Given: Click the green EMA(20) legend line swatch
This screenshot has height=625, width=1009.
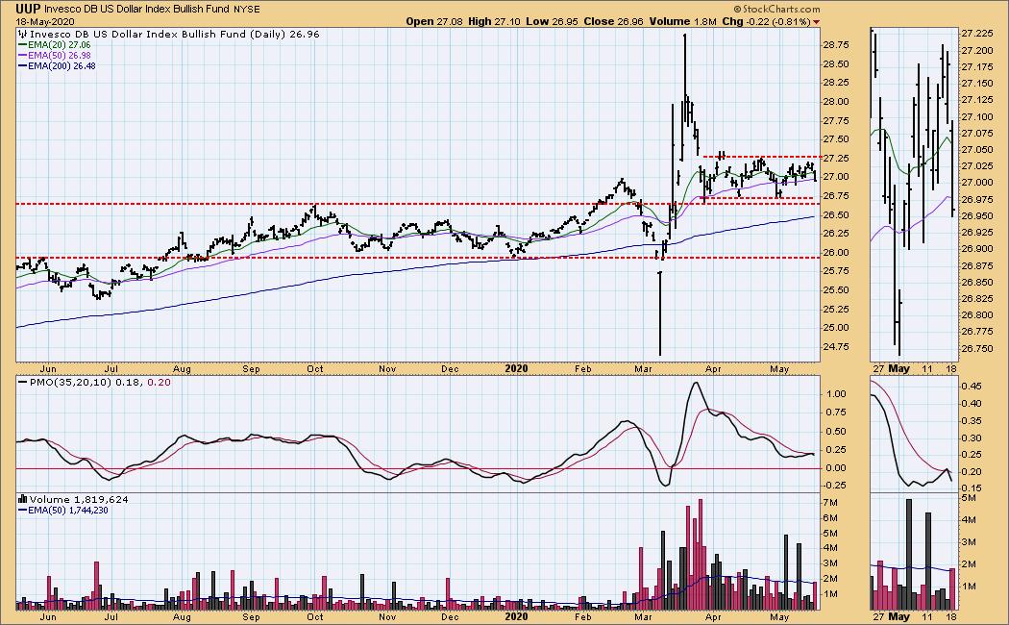Looking at the screenshot, I should (22, 45).
